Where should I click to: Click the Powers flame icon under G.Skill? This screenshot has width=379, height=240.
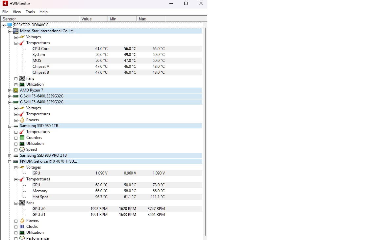[22, 120]
